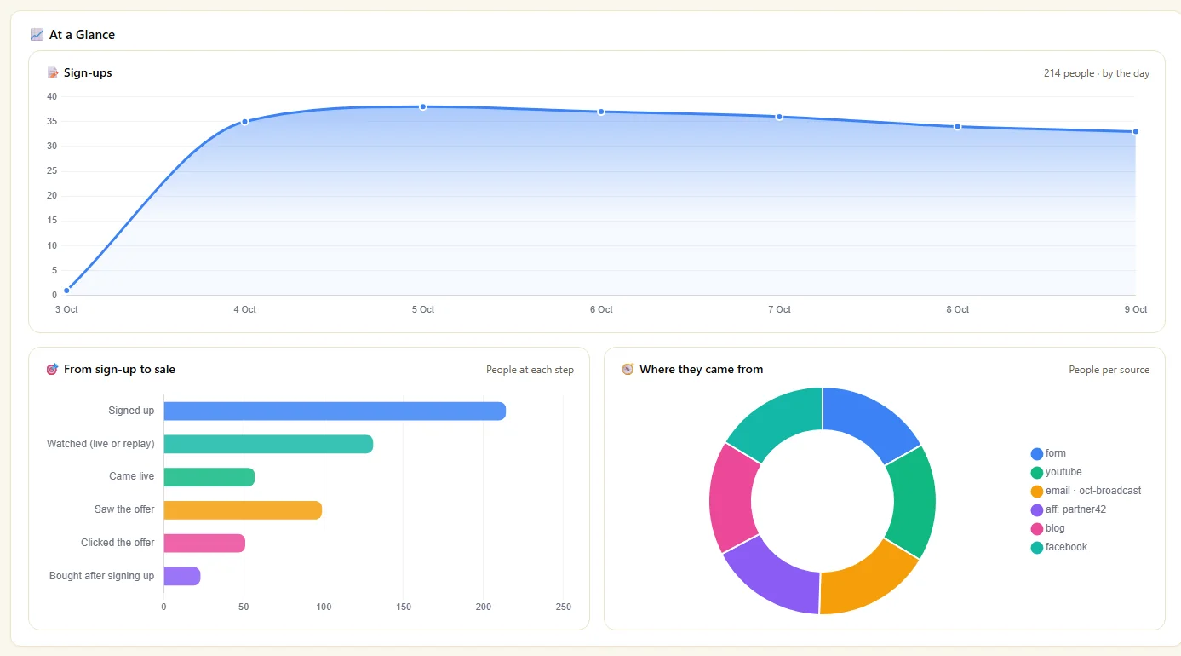Click the memo icon next to Sign-ups

pyautogui.click(x=53, y=73)
